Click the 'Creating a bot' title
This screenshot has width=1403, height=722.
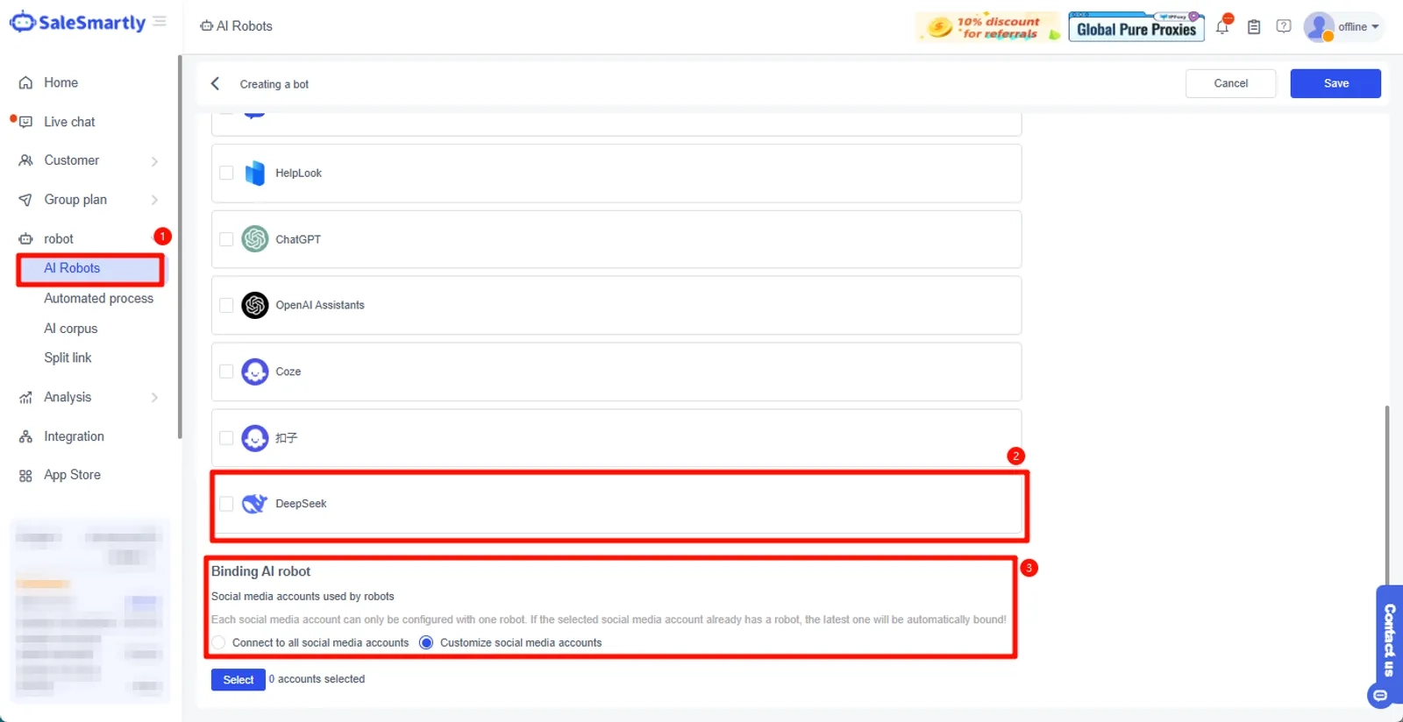274,84
